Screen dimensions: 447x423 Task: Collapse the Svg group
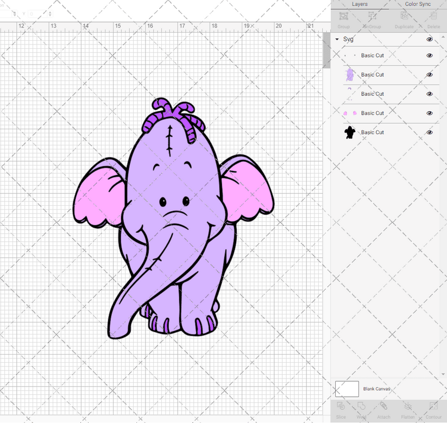tap(338, 39)
